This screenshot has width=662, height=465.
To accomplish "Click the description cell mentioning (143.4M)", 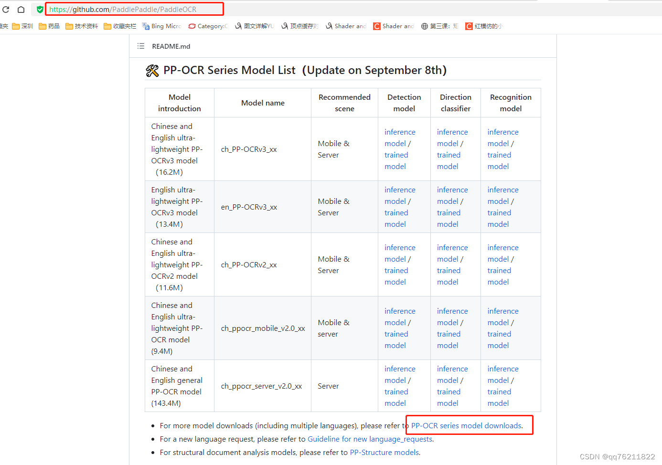I will tap(180, 386).
